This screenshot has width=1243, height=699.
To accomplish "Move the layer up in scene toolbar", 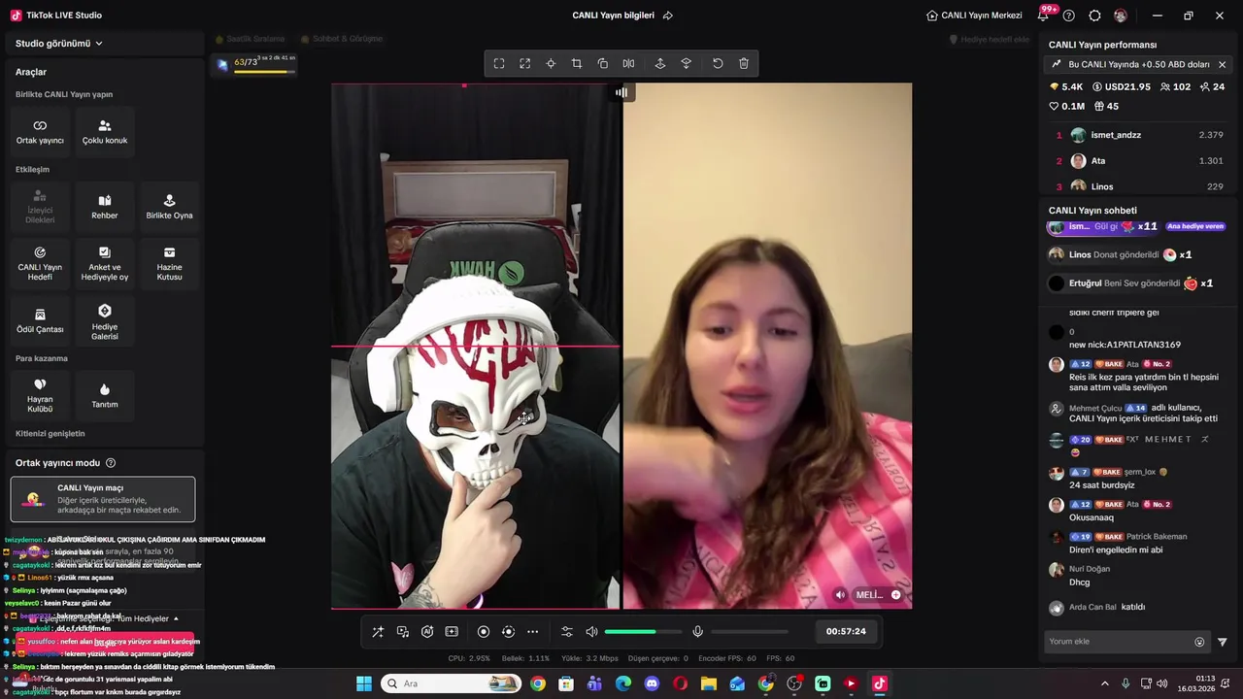I will click(660, 64).
